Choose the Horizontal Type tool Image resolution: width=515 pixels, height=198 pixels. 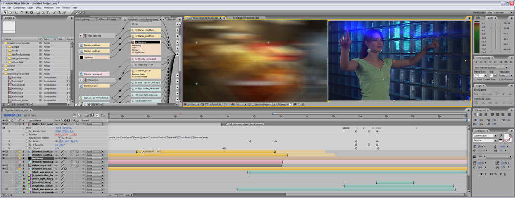(x=48, y=12)
